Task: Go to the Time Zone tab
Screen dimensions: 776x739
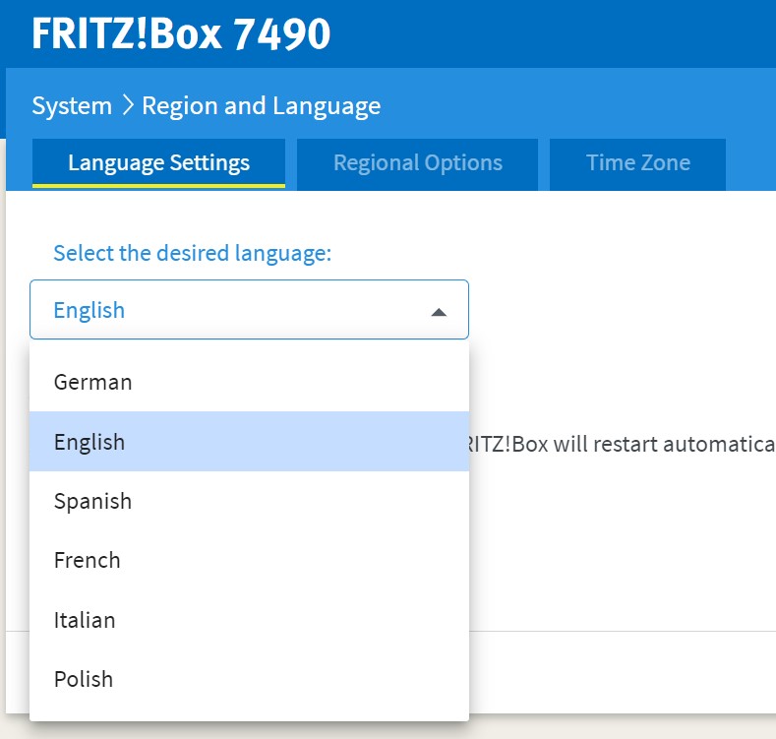Action: 637,163
